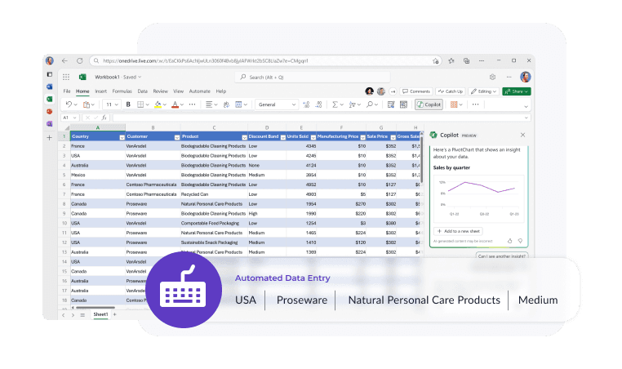Expand the Product column filter dropdown
Image resolution: width=622 pixels, height=369 pixels.
[244, 136]
